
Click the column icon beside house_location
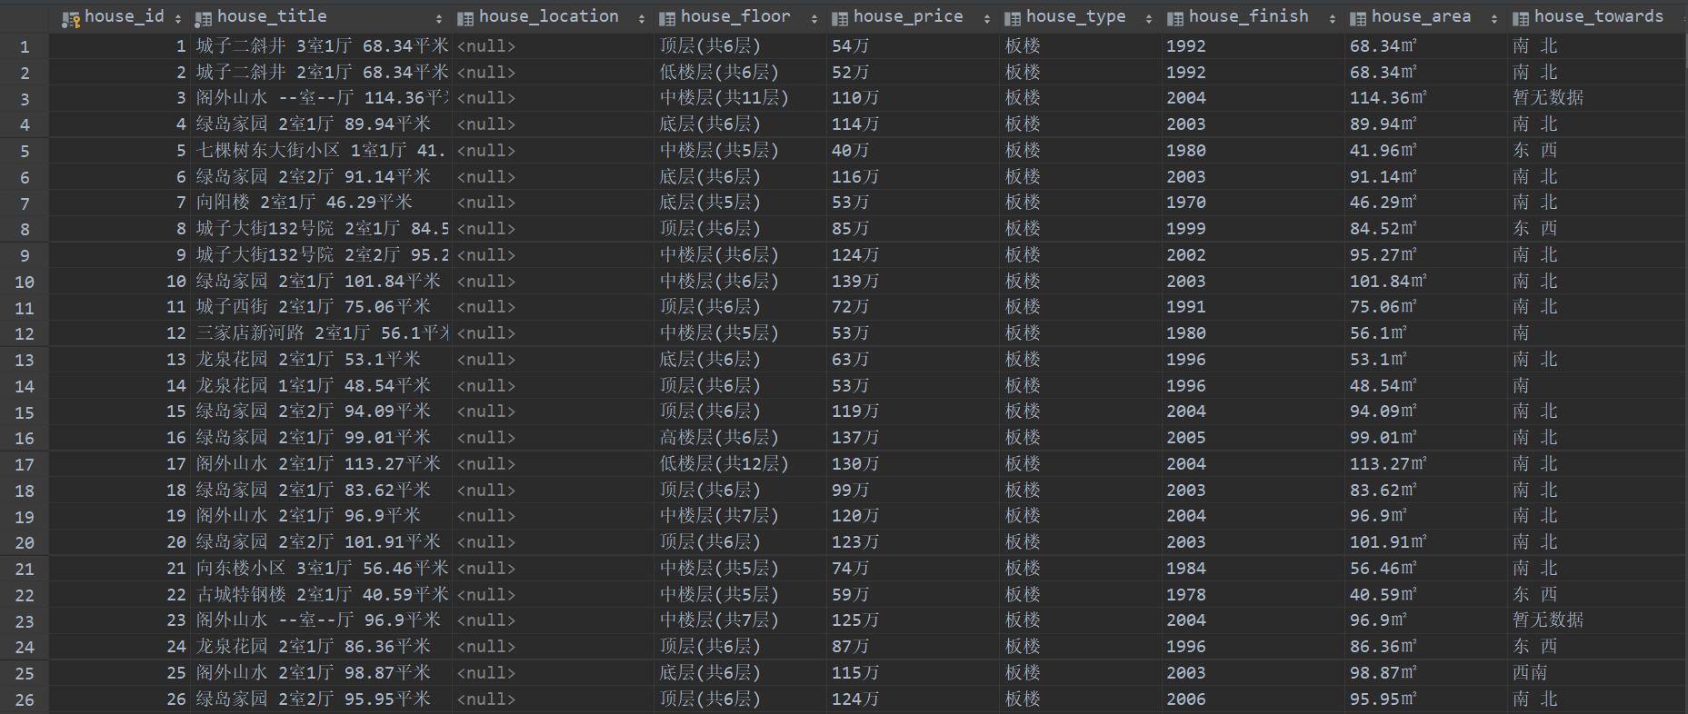465,18
